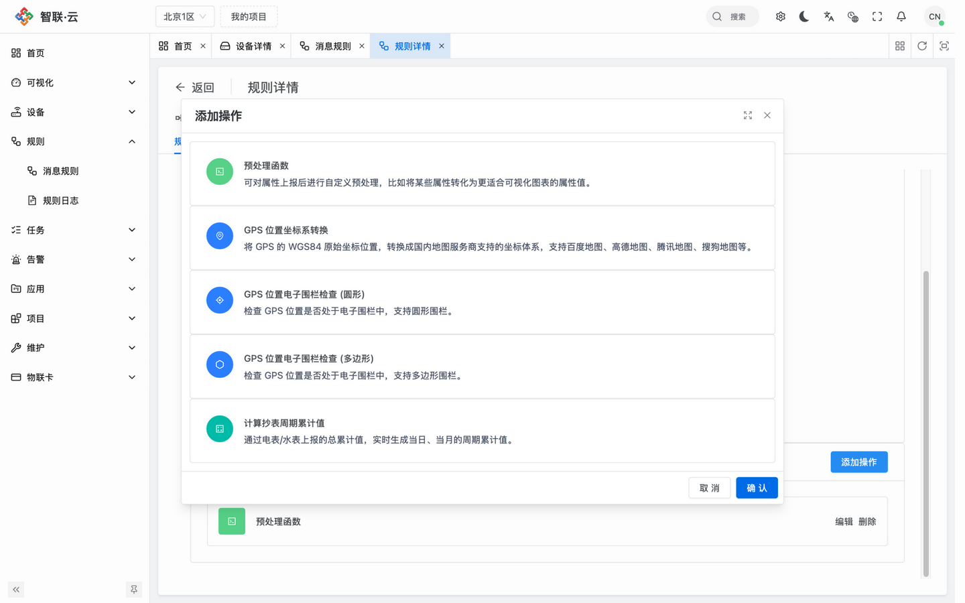The image size is (965, 603).
Task: Expand the 应用 sidebar menu
Action: 74,289
